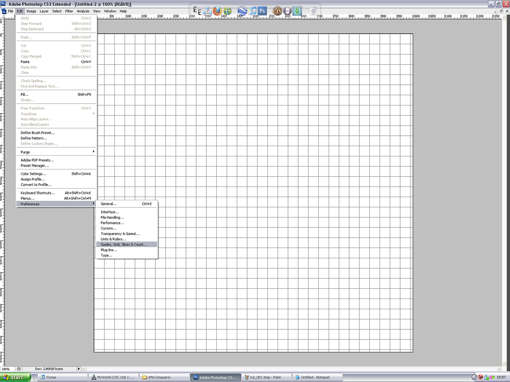The height and width of the screenshot is (382, 510).
Task: Switch to tut_001.bmp - Paint window
Action: click(x=267, y=377)
